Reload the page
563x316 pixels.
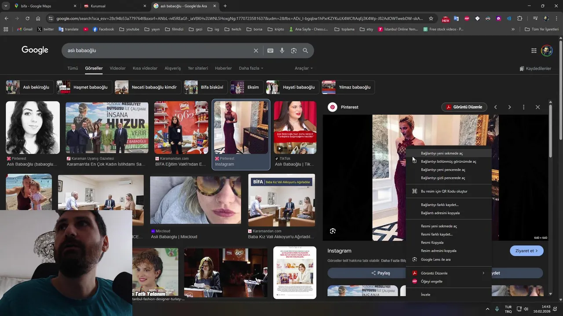pos(27,18)
